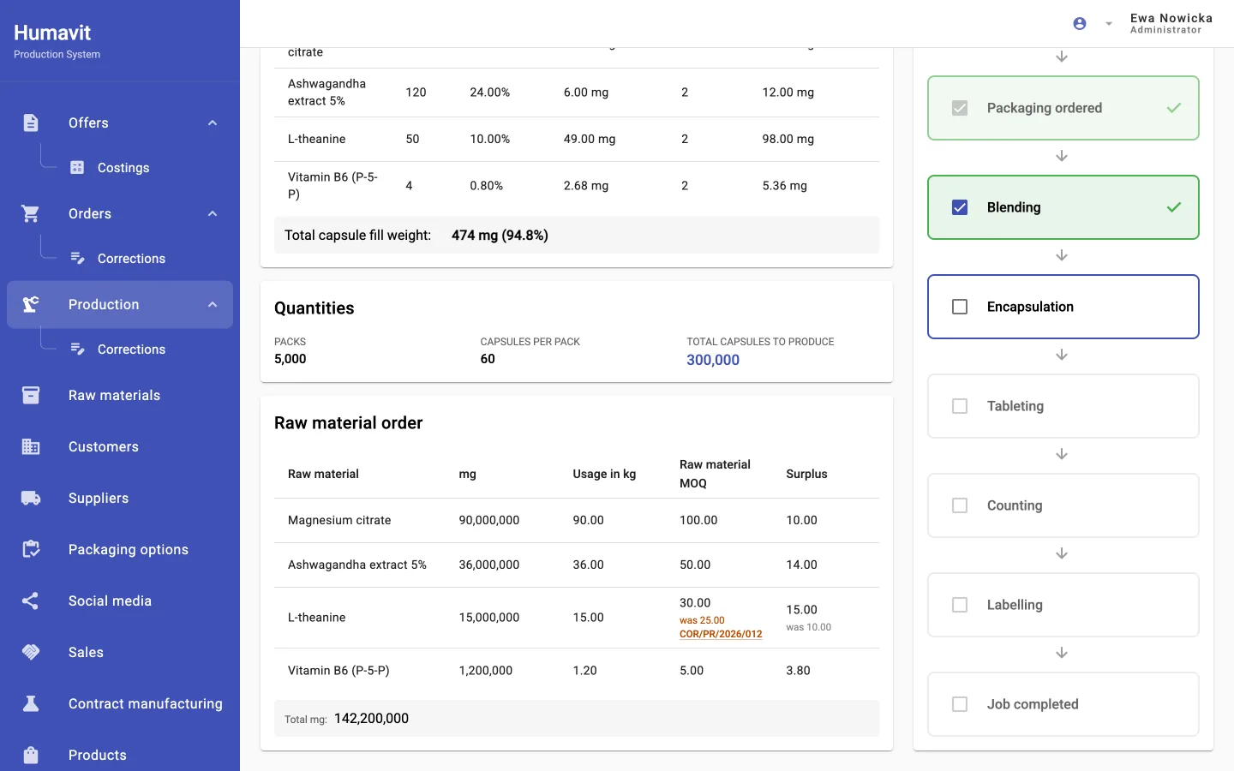The image size is (1234, 771).
Task: Click total capsules value 300,000
Action: [x=713, y=360]
